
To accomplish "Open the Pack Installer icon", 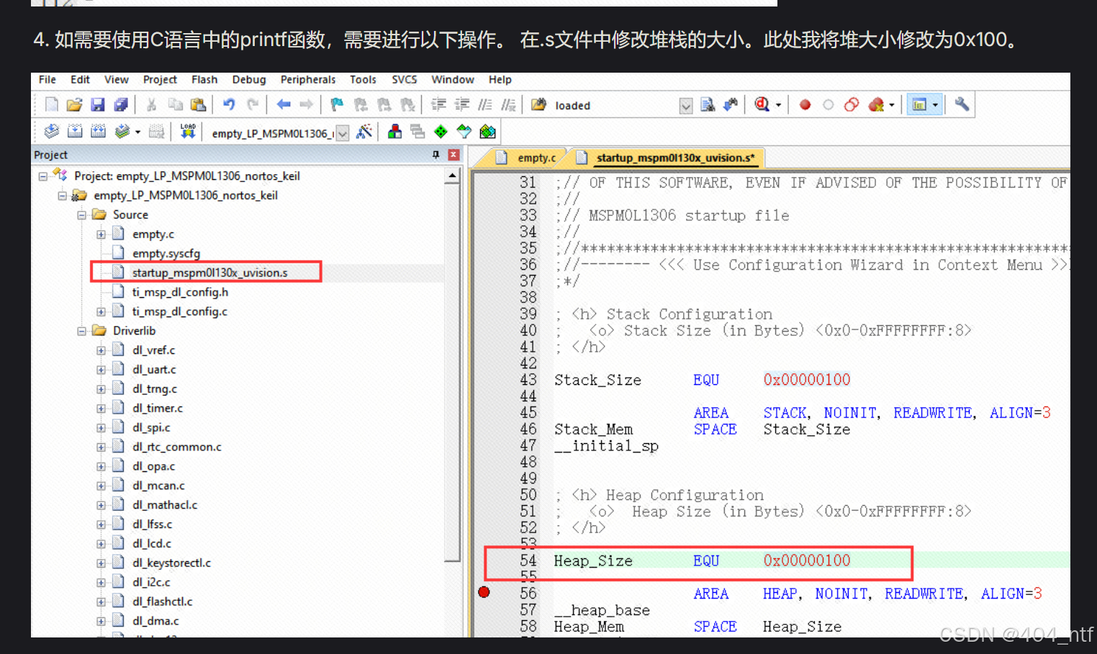I will (487, 132).
